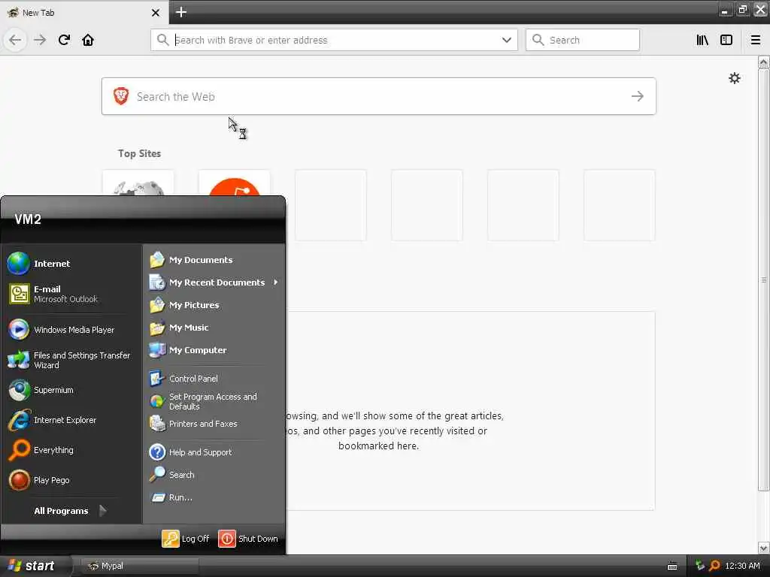Screen dimensions: 770x577
Task: Click the Shut Down button
Action: [248, 538]
